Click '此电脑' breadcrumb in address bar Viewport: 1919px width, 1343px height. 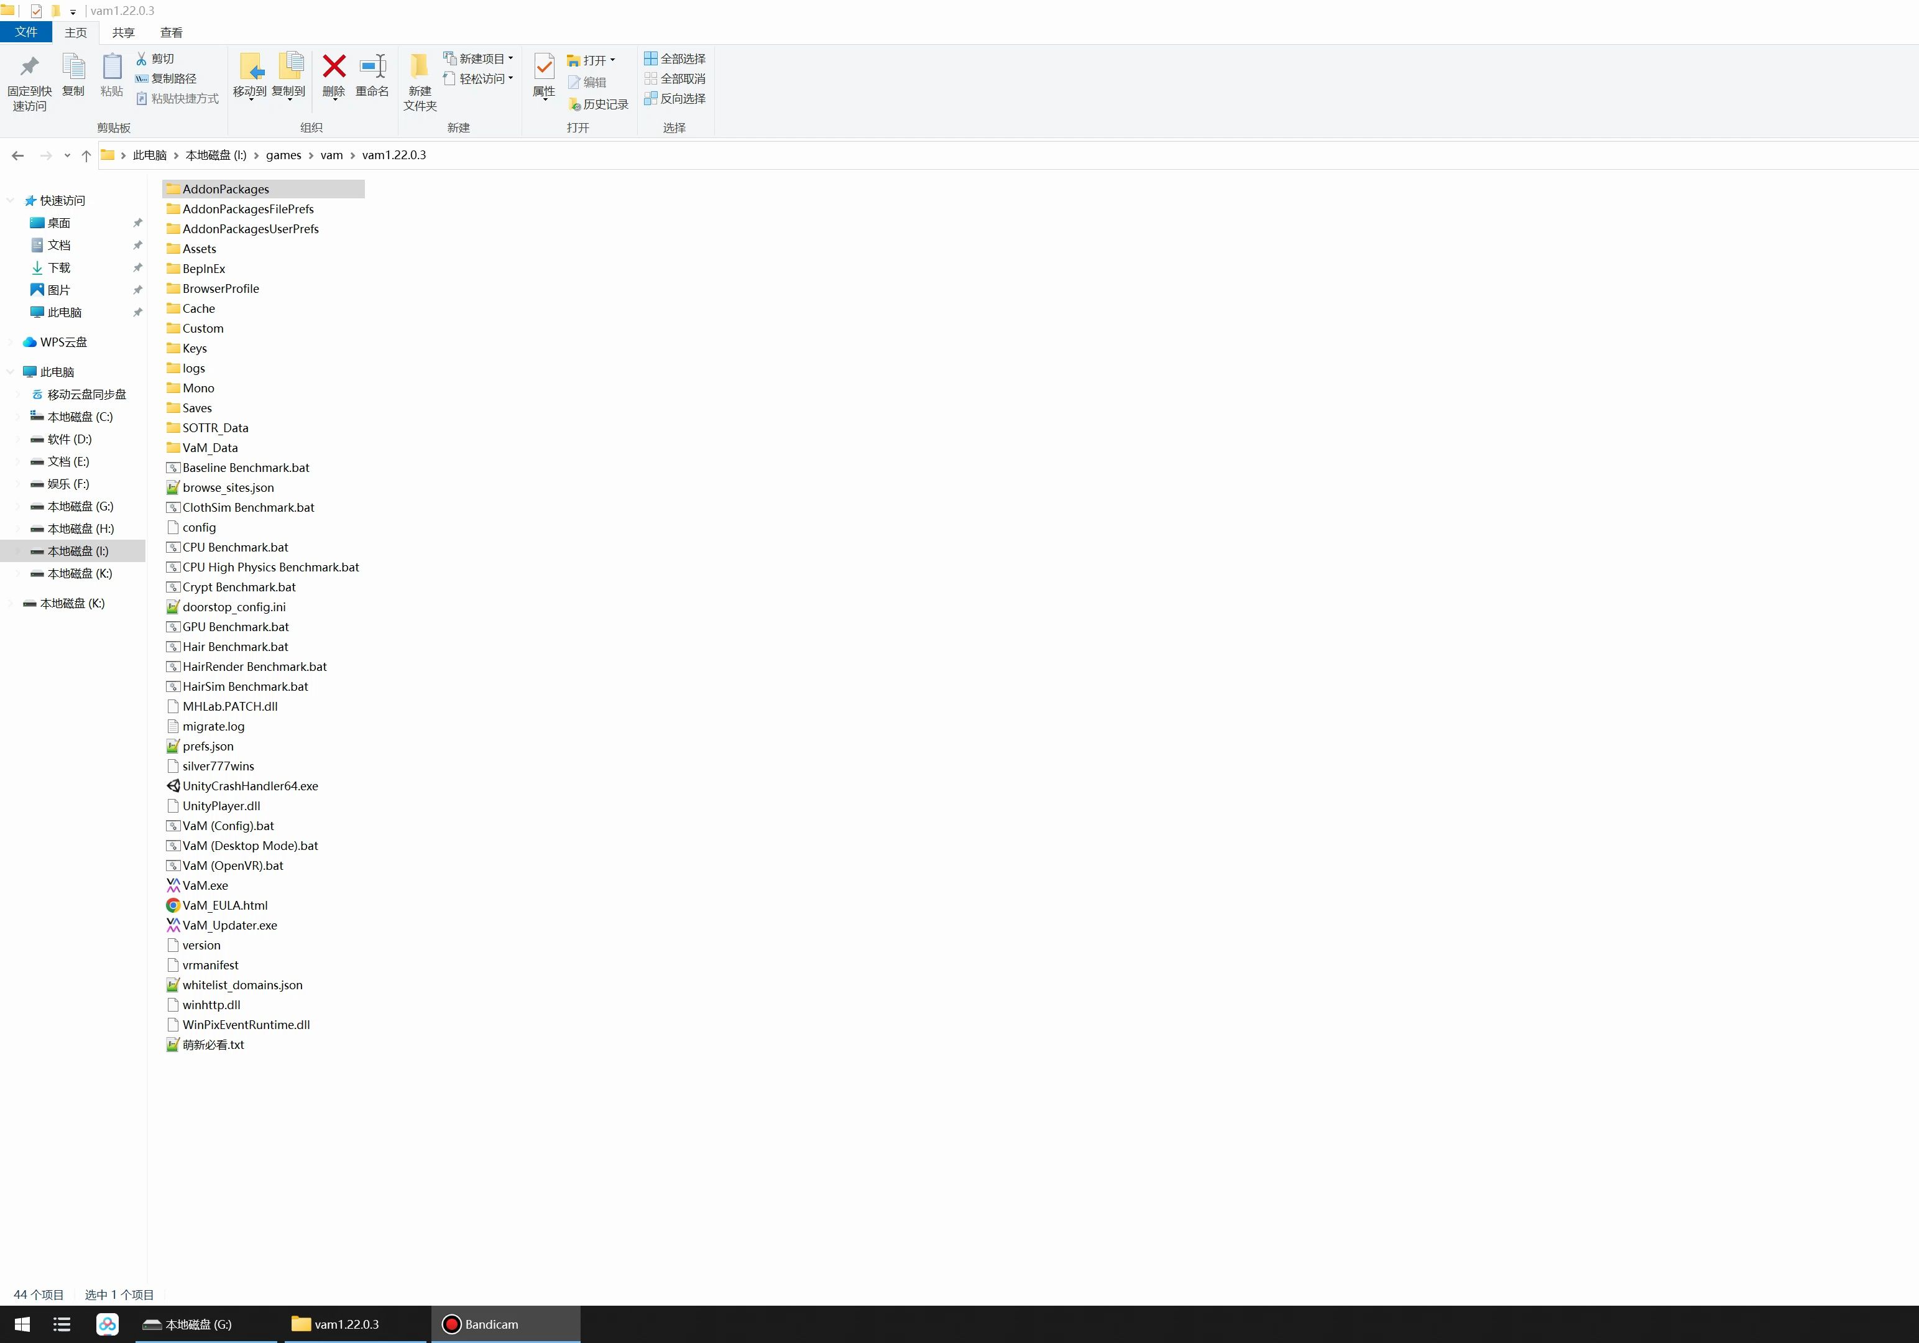150,155
